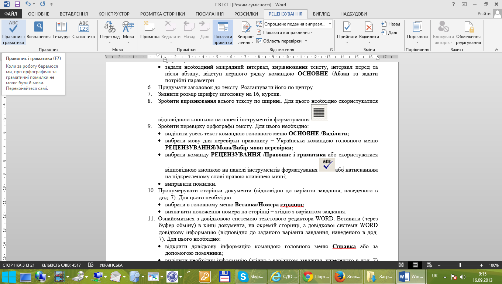Screen dimensions: 502x284
Task: Switch to Web Layout view in status bar
Action: [429, 265]
